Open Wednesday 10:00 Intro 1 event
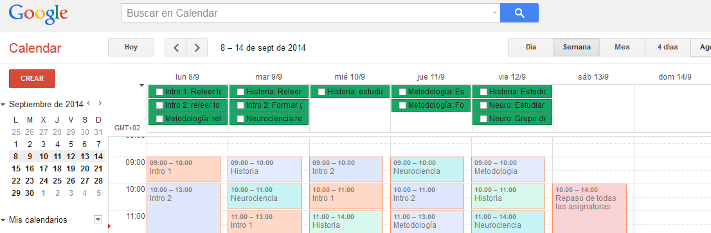The width and height of the screenshot is (711, 233). pos(346,196)
